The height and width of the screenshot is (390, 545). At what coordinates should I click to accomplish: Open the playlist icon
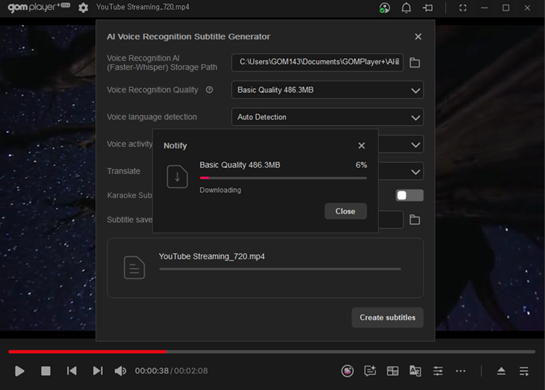point(524,371)
